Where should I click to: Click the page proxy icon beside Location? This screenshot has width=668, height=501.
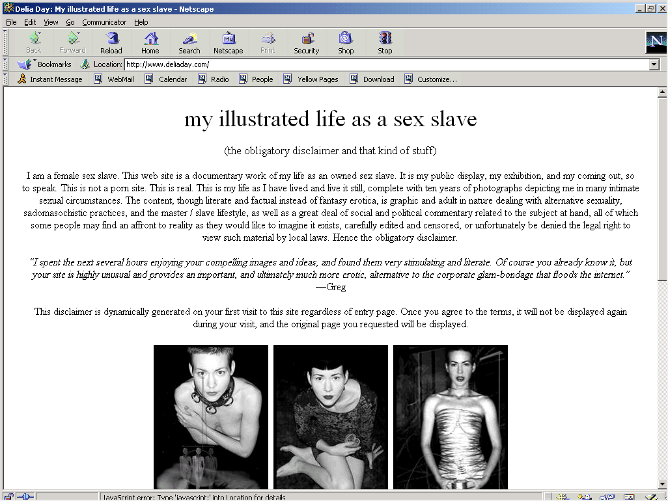85,64
